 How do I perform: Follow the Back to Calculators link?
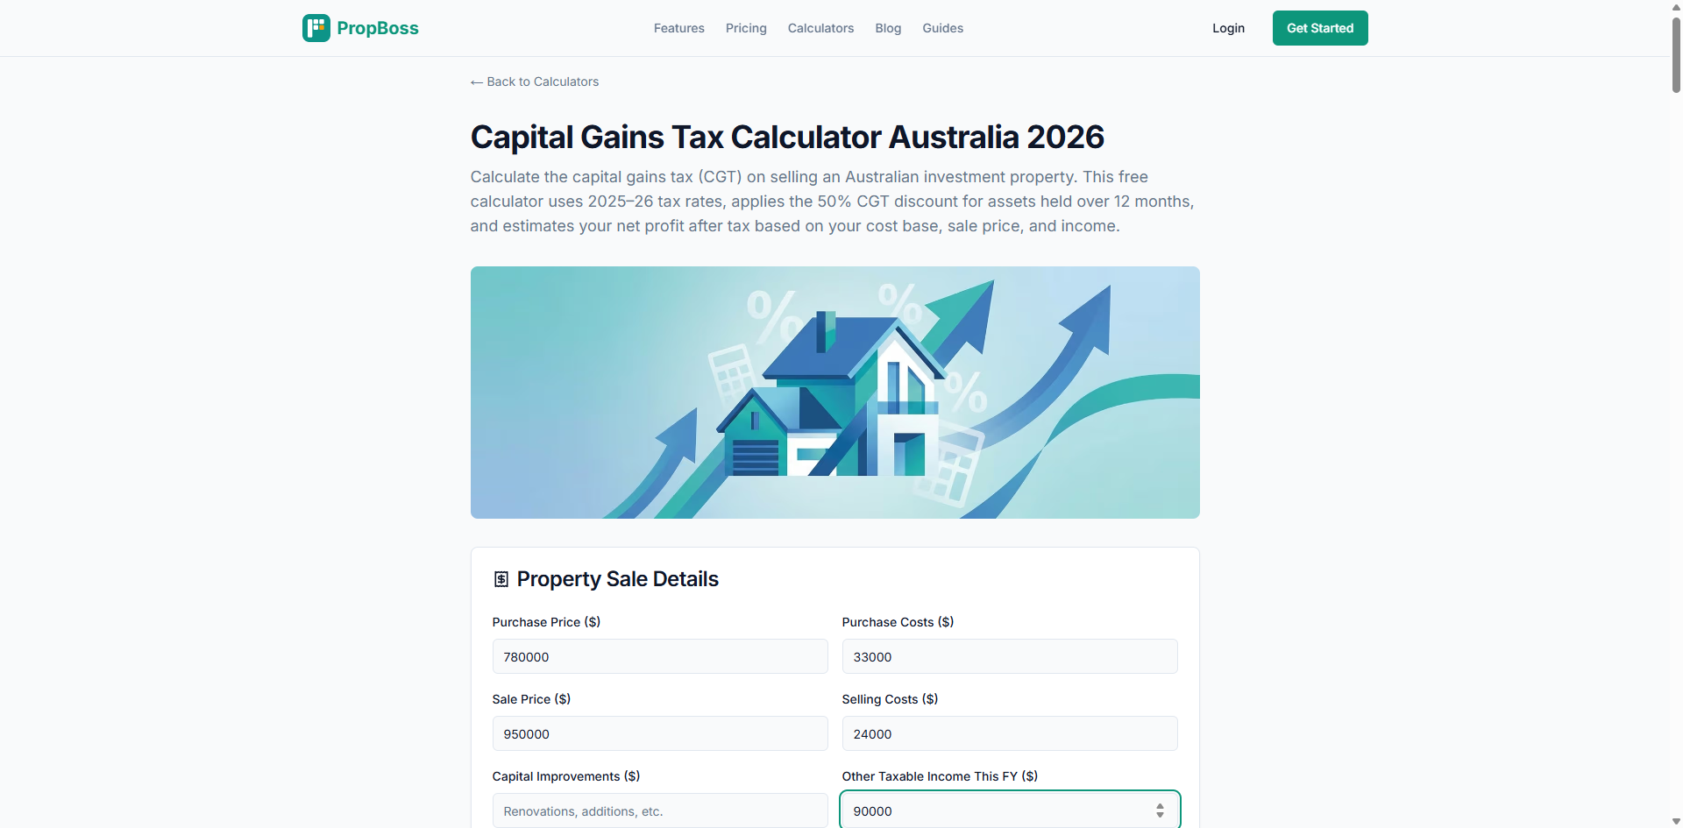pyautogui.click(x=543, y=81)
